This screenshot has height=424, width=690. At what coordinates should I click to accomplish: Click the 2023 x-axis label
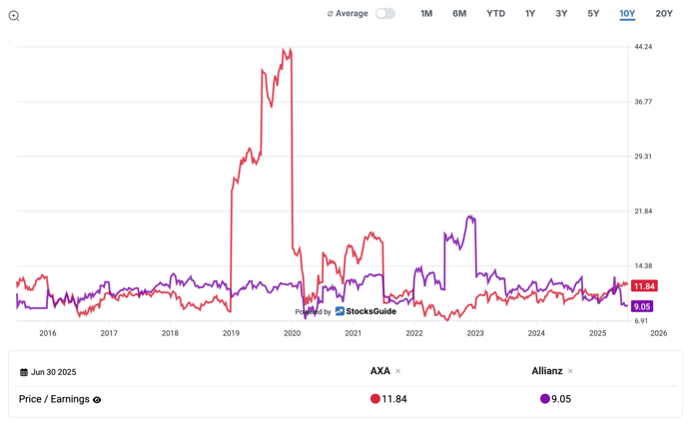tap(475, 333)
